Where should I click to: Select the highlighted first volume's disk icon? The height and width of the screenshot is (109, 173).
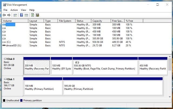point(4,24)
